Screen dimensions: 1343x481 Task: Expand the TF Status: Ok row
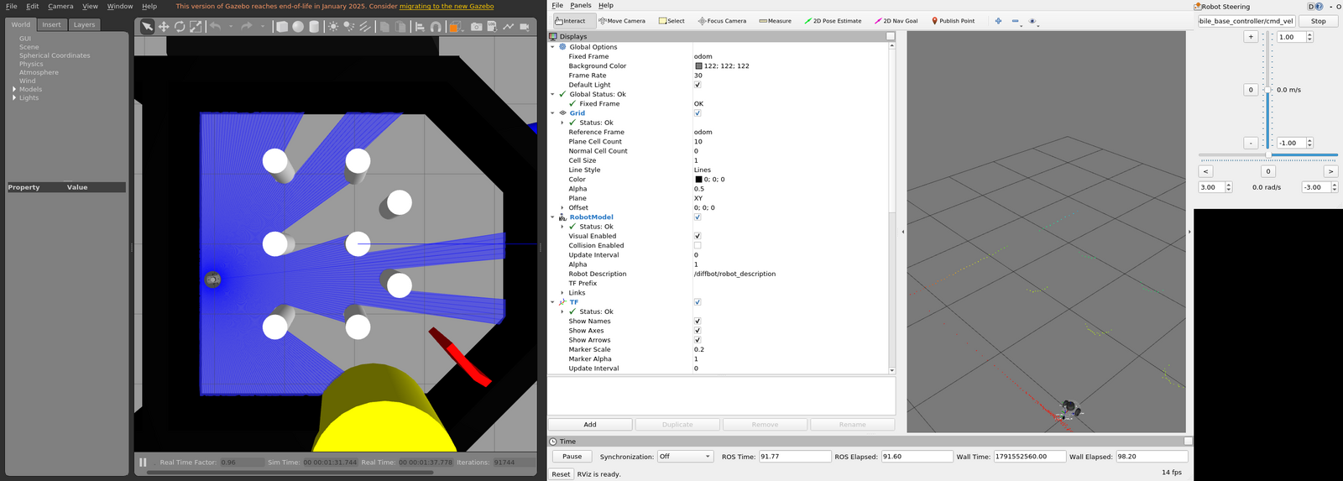click(562, 311)
